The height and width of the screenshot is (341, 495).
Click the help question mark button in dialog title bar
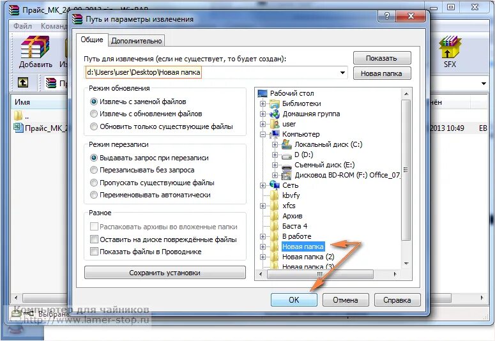387,16
